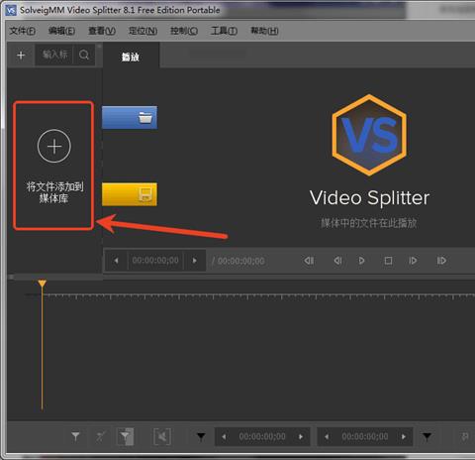Screen dimensions: 475x460
Task: Increase end marker timecode with right arrow
Action: [404, 436]
